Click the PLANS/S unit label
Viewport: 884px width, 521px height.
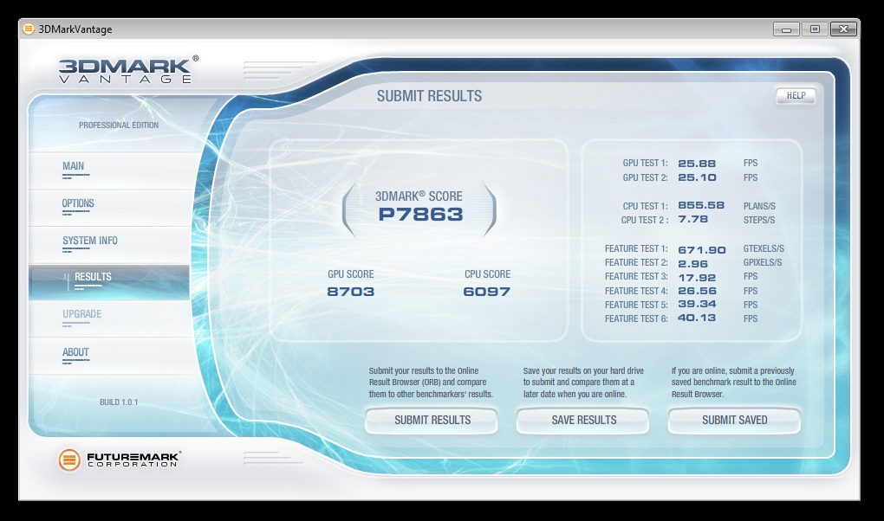759,206
